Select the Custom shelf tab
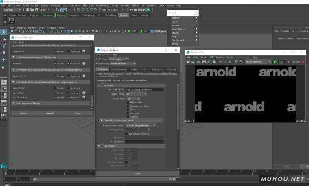 coord(124,15)
